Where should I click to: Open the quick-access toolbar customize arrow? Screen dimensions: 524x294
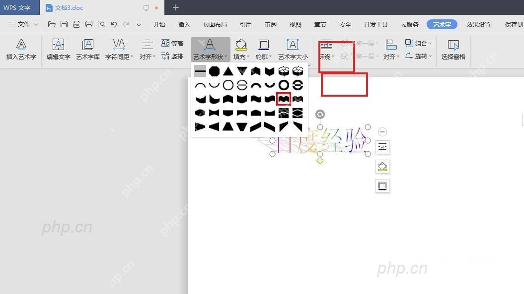[x=139, y=24]
